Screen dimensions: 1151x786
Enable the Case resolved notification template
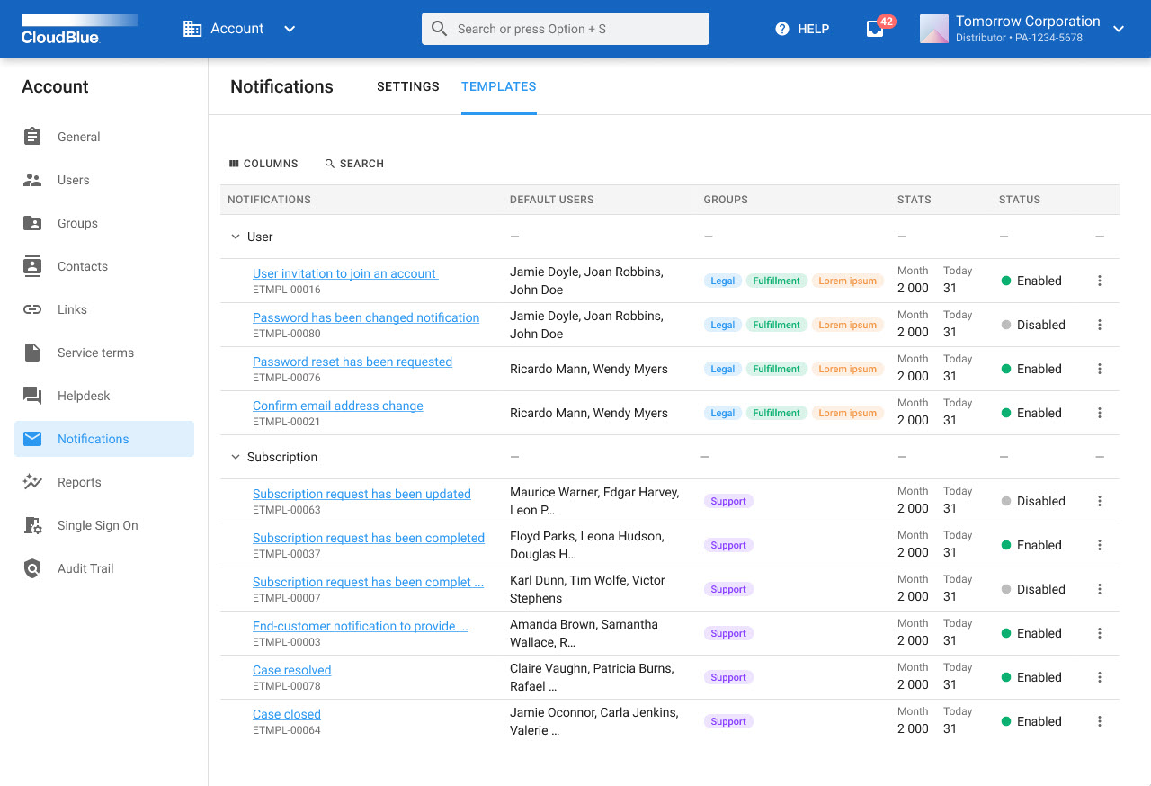coord(1031,677)
